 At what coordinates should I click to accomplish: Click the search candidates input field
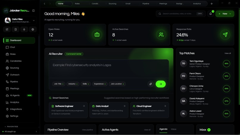(x=181, y=14)
